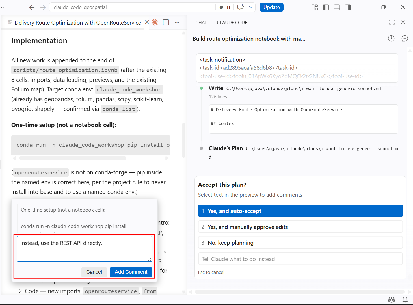Click the '<task-notification>' text
Image resolution: width=413 pixels, height=305 pixels.
[222, 60]
